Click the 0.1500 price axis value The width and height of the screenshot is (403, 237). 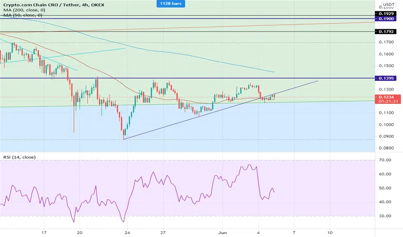coord(386,66)
